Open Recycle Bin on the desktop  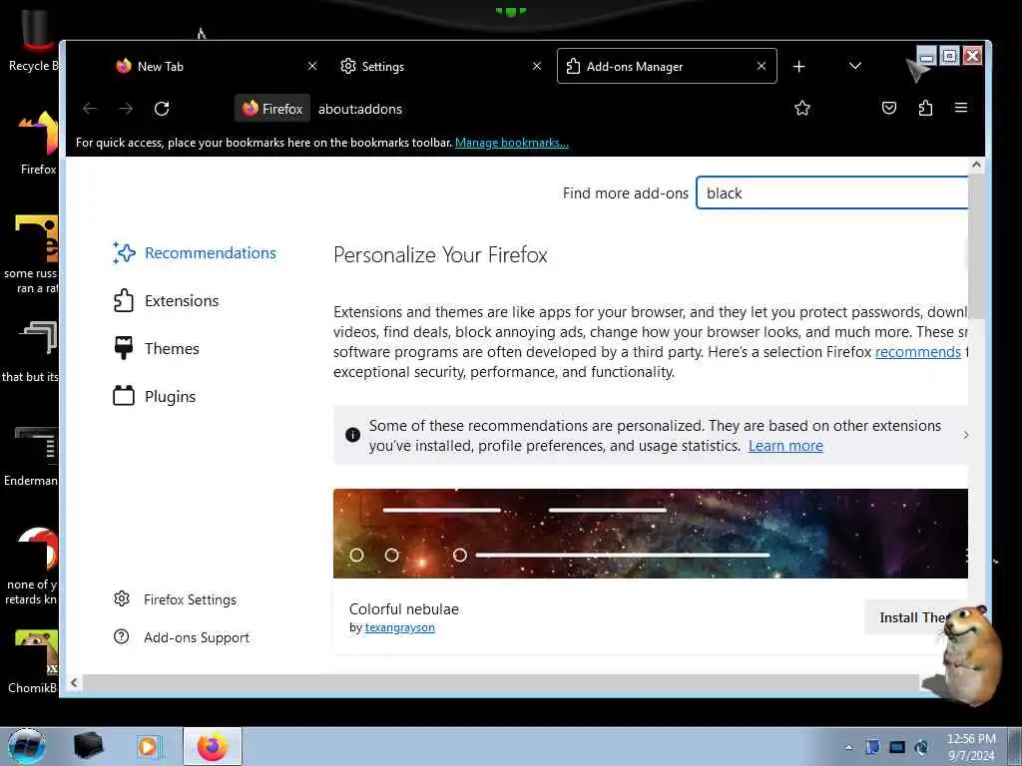pyautogui.click(x=33, y=40)
